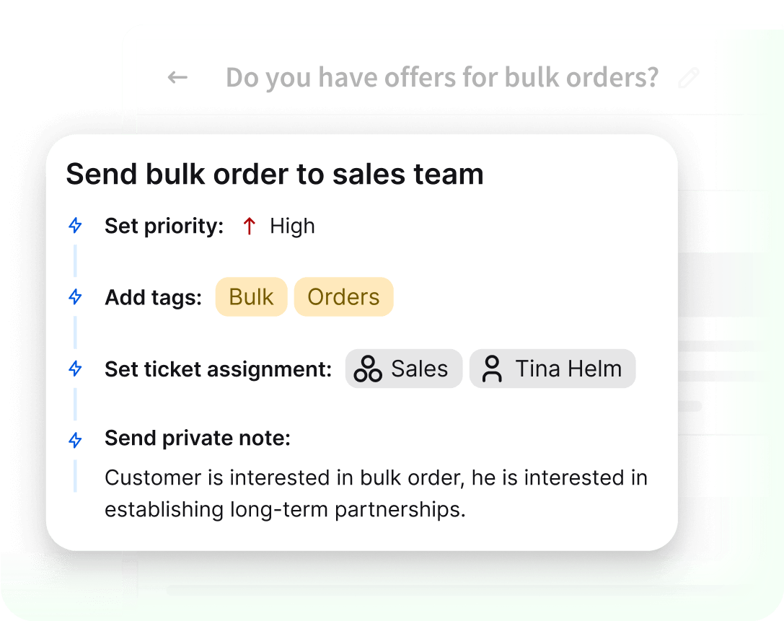This screenshot has height=621, width=784.
Task: Click the timeline connector under Set priority
Action: coord(75,260)
